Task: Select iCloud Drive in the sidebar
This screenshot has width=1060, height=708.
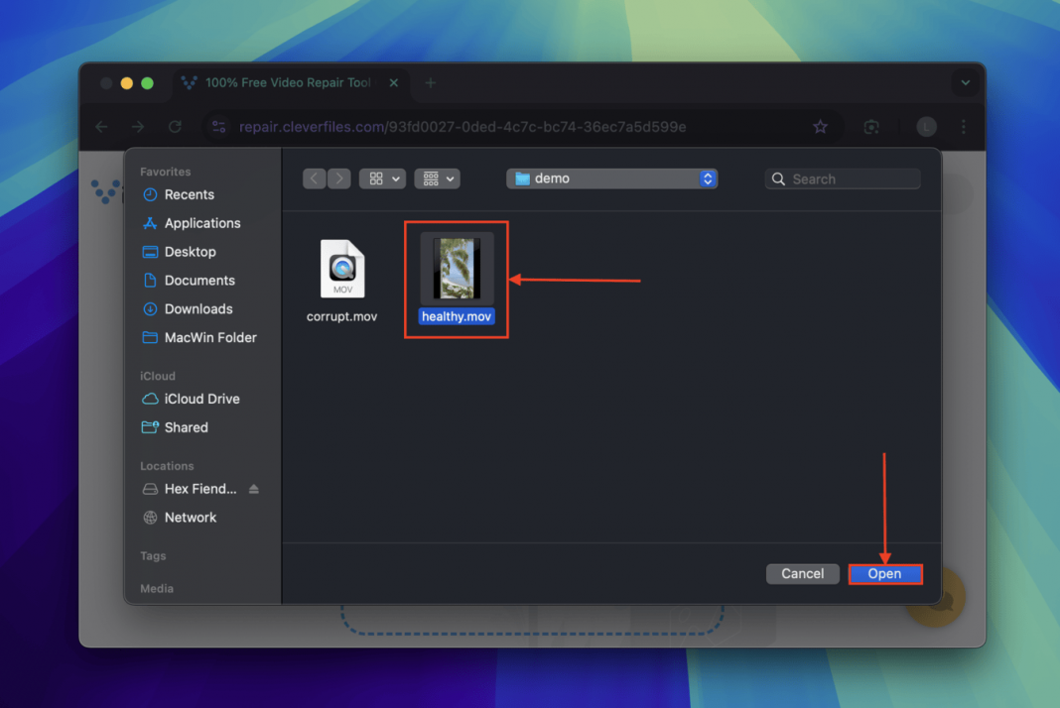Action: click(201, 399)
